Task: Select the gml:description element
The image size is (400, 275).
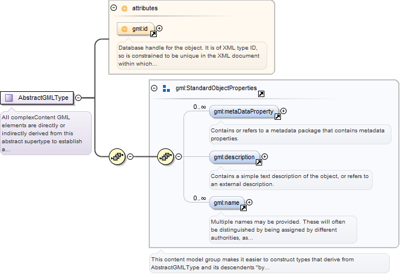Action: click(x=234, y=157)
